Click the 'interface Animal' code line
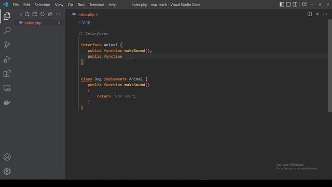 click(x=102, y=45)
